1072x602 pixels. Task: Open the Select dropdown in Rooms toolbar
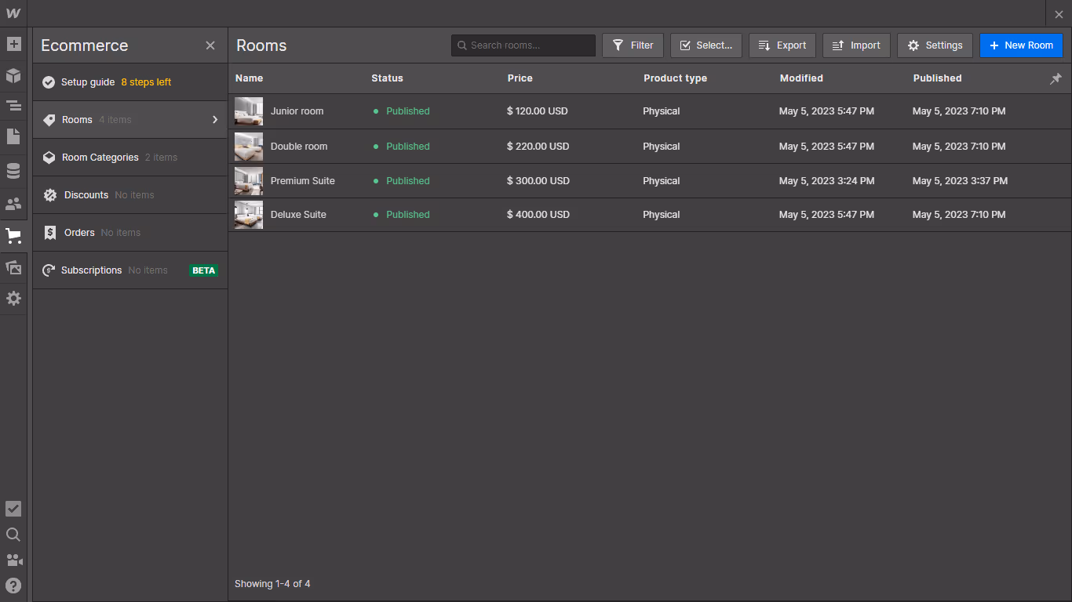point(706,45)
